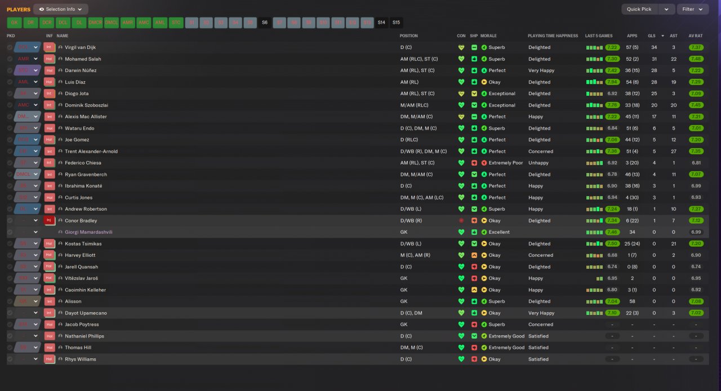721x391 pixels.
Task: Open the position dropdown for Darwin Núñez
Action: click(35, 70)
